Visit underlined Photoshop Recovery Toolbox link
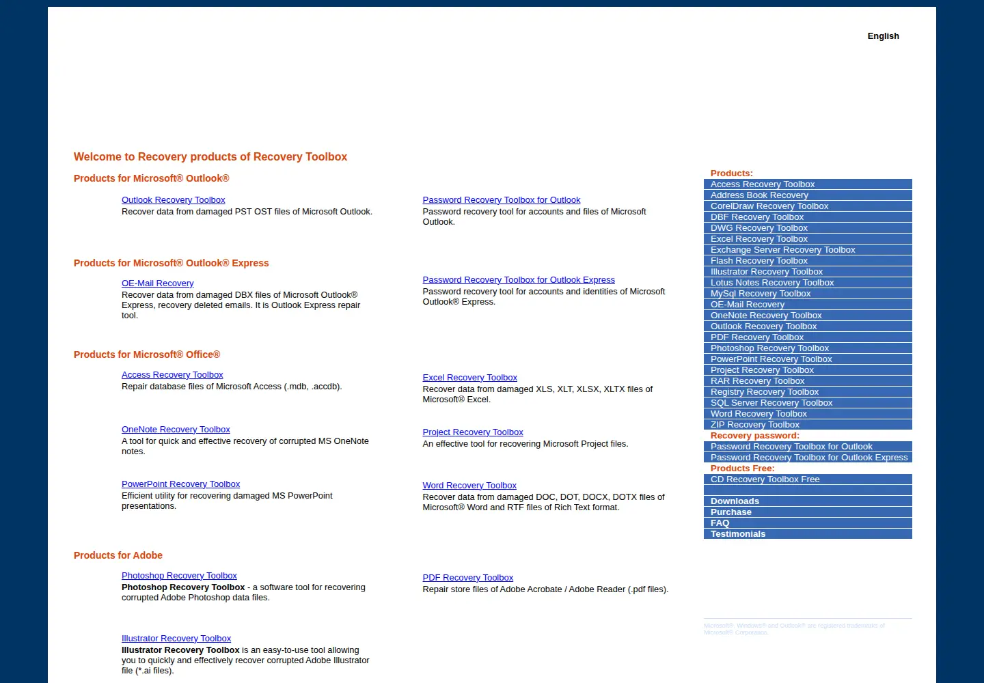This screenshot has width=984, height=683. [x=179, y=576]
